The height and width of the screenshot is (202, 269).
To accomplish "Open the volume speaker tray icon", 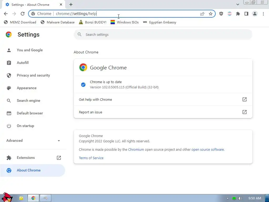I will (240, 198).
